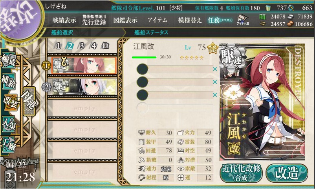Viewport: 315px width, 189px height.
Task: Select second destroyer in fleet list
Action: tap(84, 87)
